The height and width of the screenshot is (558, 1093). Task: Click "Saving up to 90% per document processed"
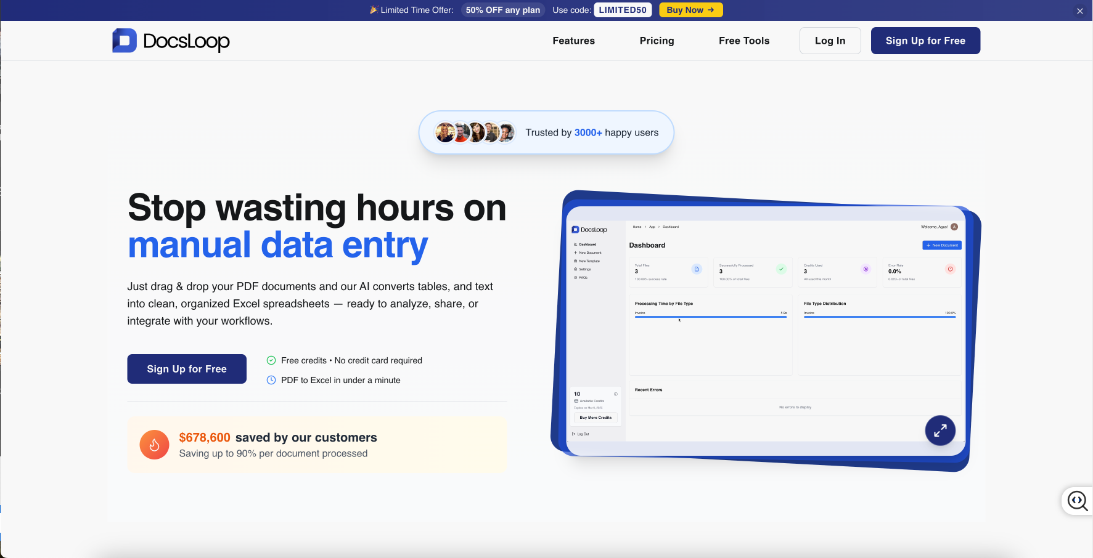pos(273,453)
